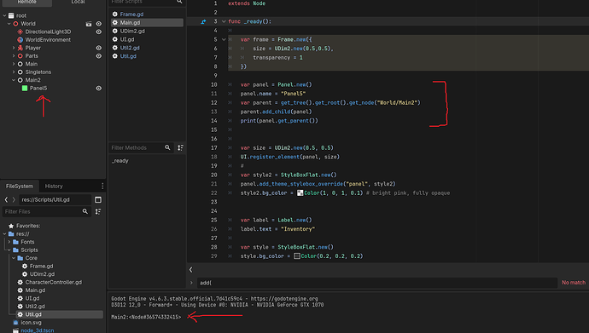Collapse the root node
Image resolution: width=589 pixels, height=333 pixels.
coord(4,15)
